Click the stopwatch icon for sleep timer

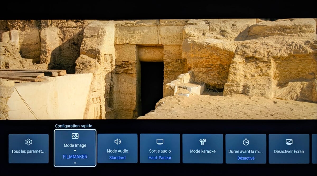coord(246,142)
